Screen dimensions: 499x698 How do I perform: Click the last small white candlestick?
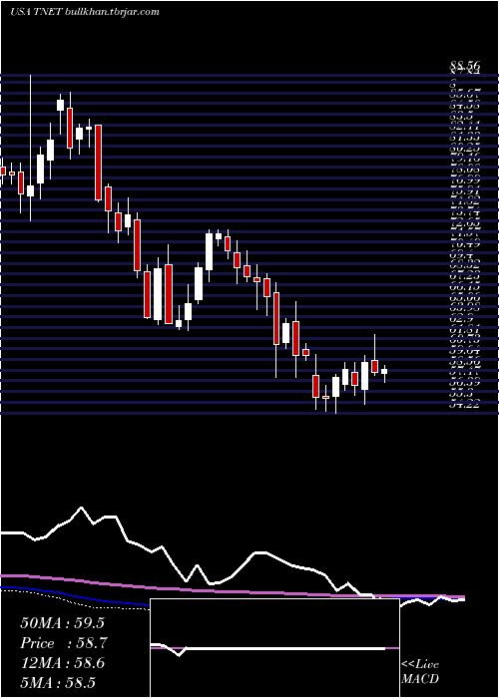(384, 371)
